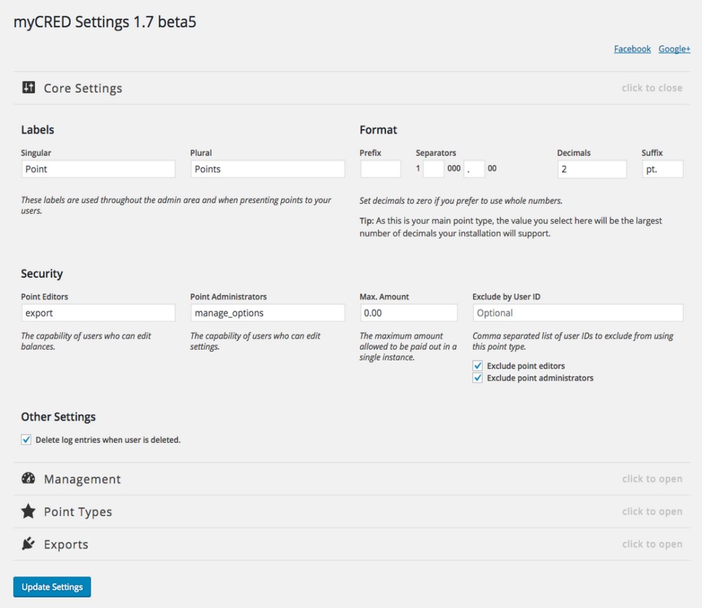Viewport: 702px width, 608px height.
Task: Click the Point Types star icon
Action: point(28,512)
